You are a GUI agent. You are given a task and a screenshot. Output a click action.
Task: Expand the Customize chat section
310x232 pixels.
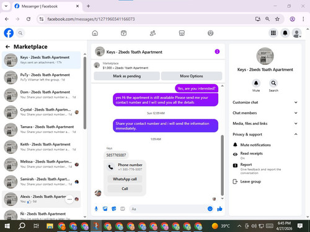click(x=265, y=103)
